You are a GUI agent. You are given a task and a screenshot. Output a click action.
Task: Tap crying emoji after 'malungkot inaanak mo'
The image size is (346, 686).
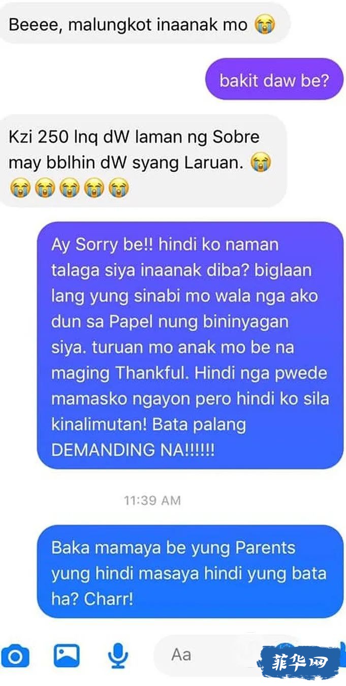point(265,24)
